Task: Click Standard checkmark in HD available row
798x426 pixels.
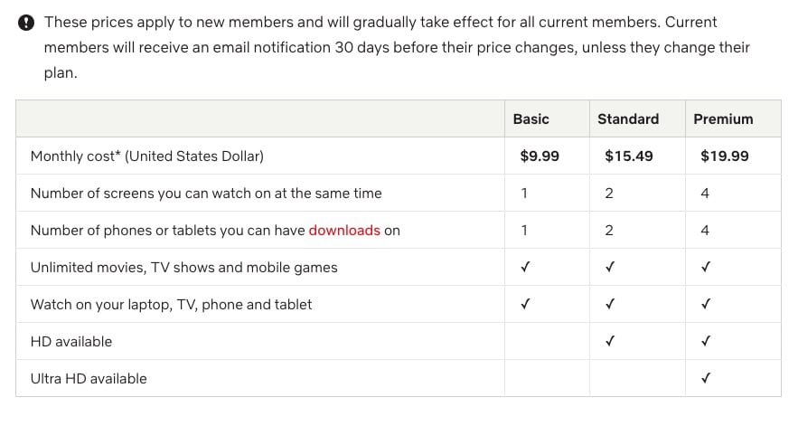Action: point(610,342)
